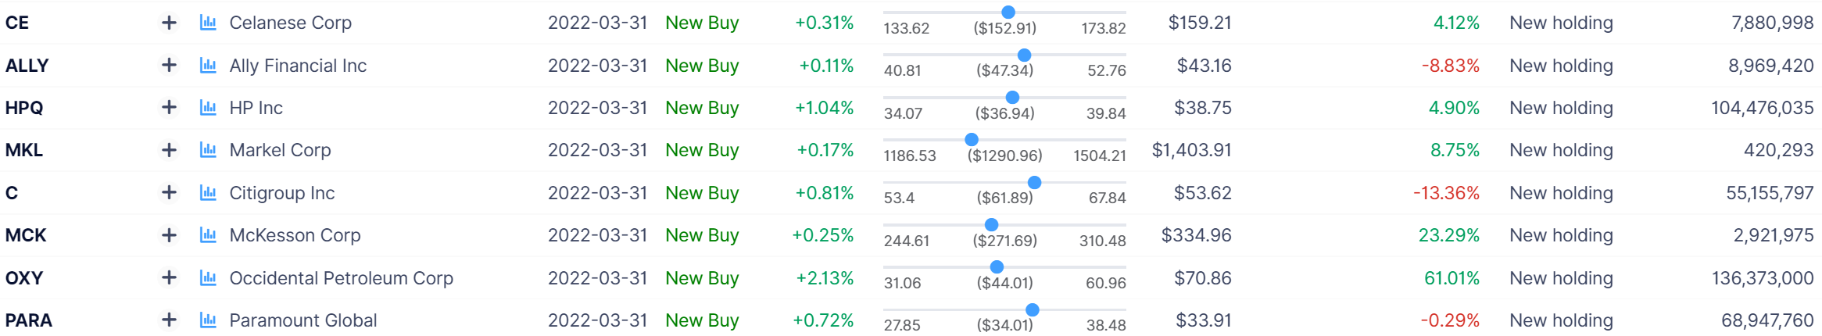Screen dimensions: 1822x336
Task: Open chart icon next to Ally Financial Inc
Action: [x=208, y=66]
